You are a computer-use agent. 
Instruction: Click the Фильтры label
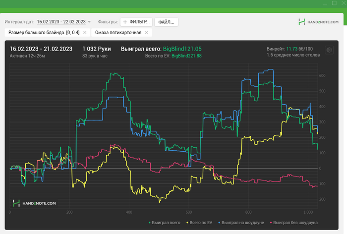[x=108, y=22]
